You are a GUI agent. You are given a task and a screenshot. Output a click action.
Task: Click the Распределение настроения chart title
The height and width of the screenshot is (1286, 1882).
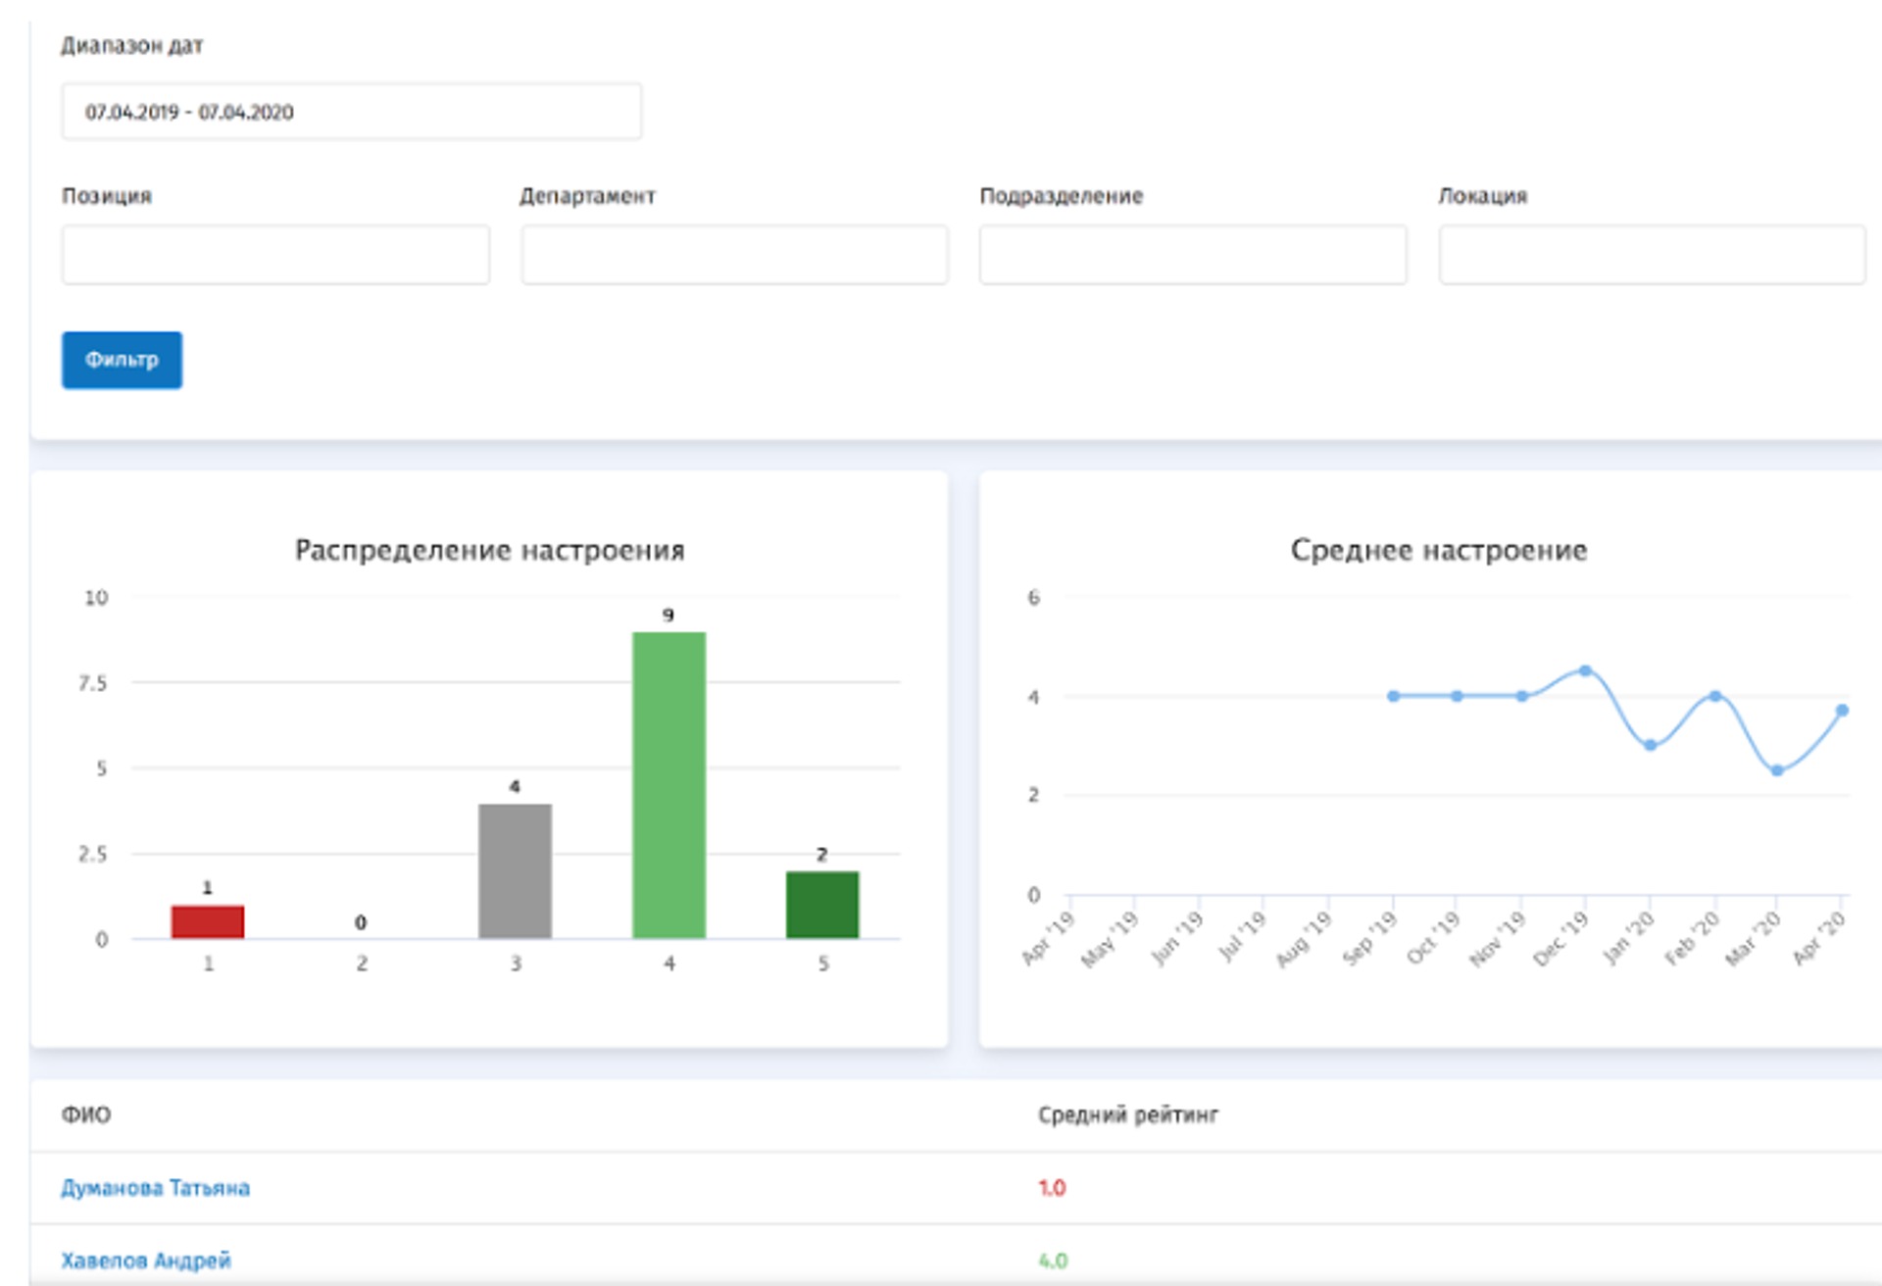[490, 550]
